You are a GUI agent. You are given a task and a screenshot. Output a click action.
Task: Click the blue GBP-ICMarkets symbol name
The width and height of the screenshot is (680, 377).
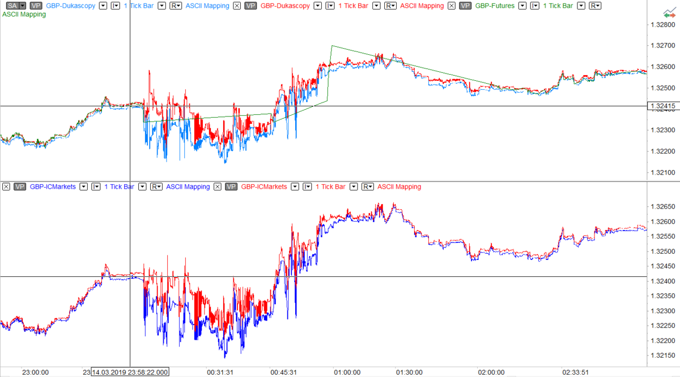coord(53,187)
